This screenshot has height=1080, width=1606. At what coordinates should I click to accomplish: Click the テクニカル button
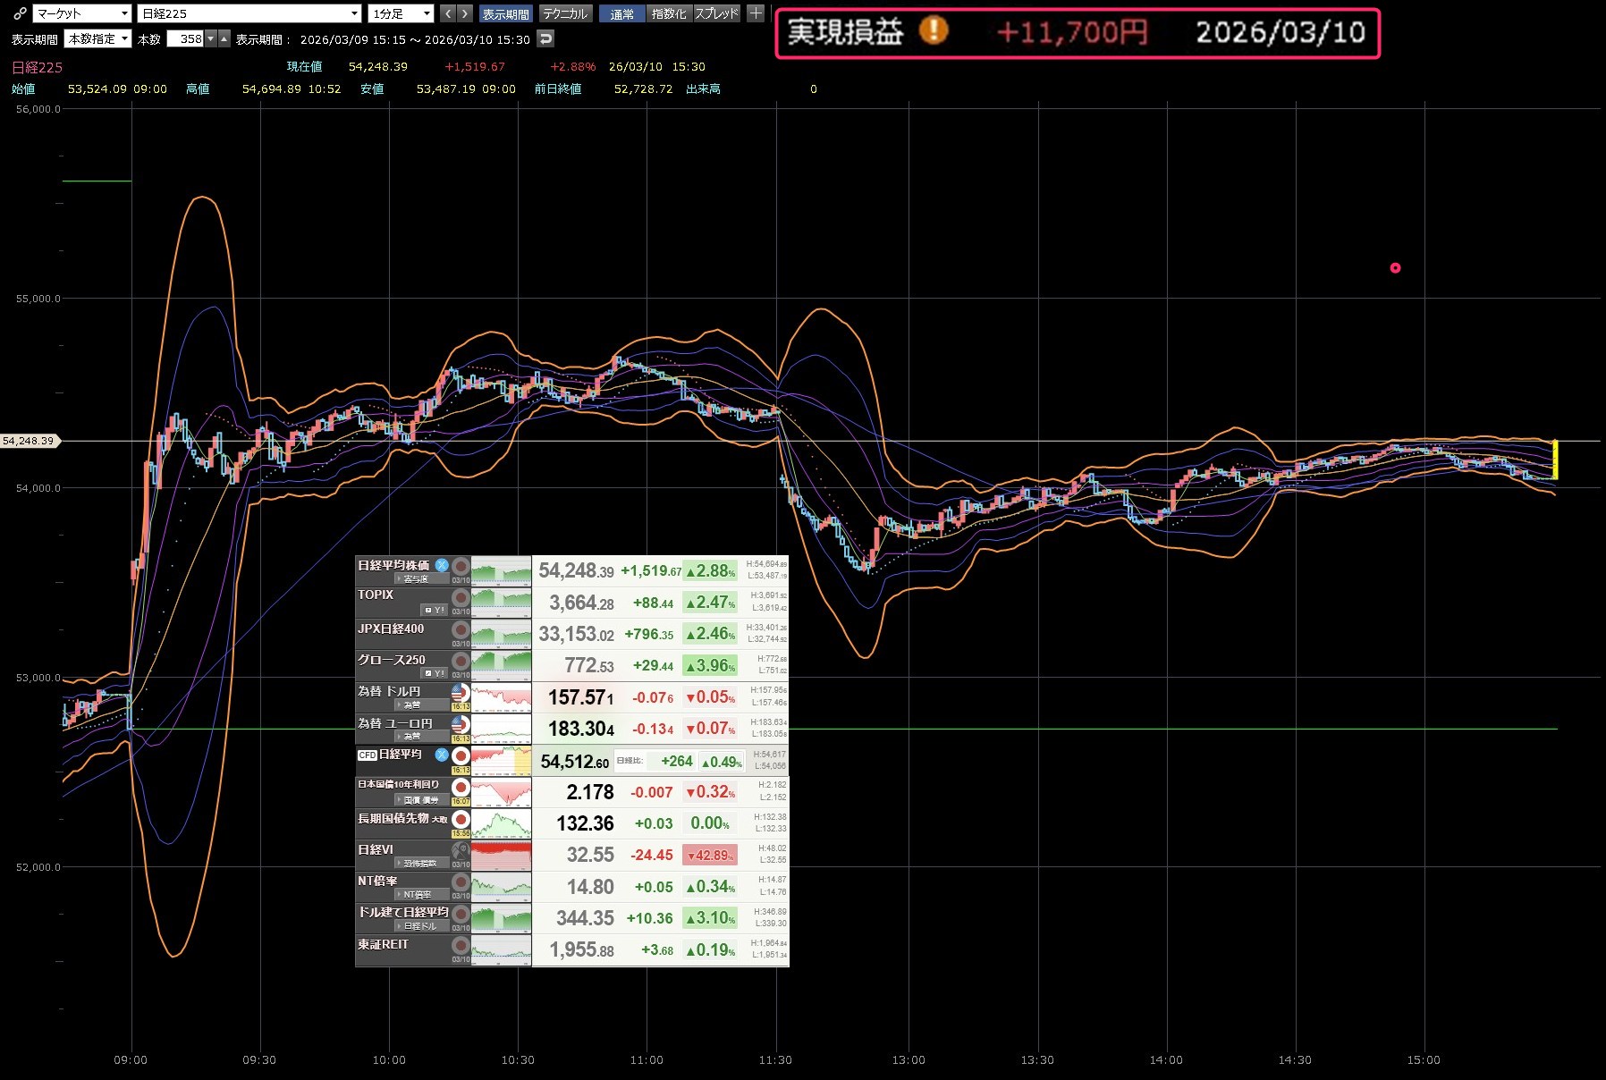click(x=565, y=13)
